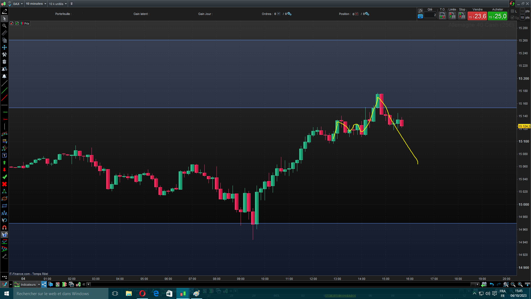Image resolution: width=531 pixels, height=299 pixels.
Task: Pick the green up arrow marker tool
Action: pos(4,163)
